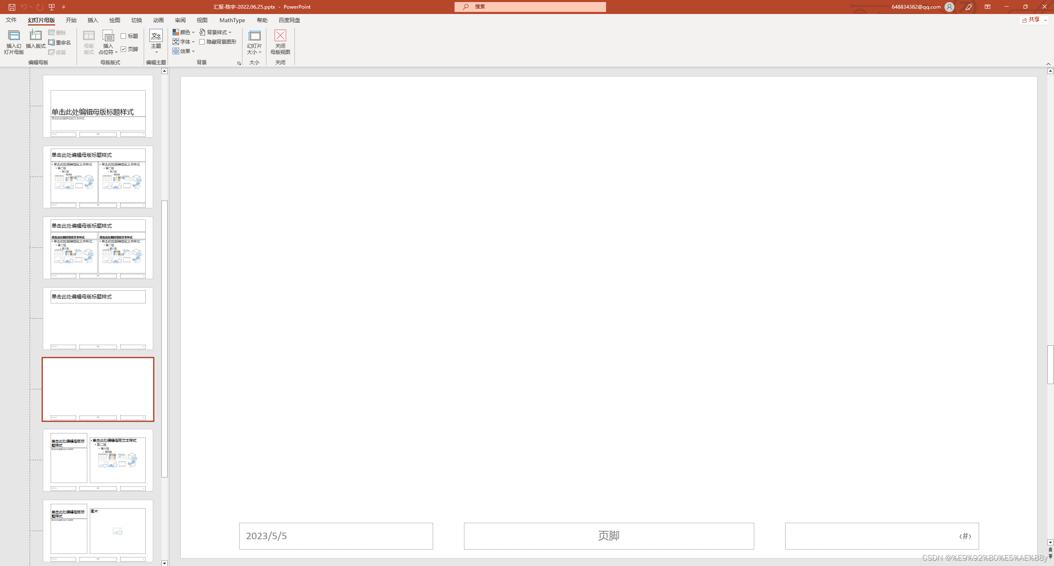Open the Help (帮助) tab
The width and height of the screenshot is (1054, 566).
click(x=262, y=20)
